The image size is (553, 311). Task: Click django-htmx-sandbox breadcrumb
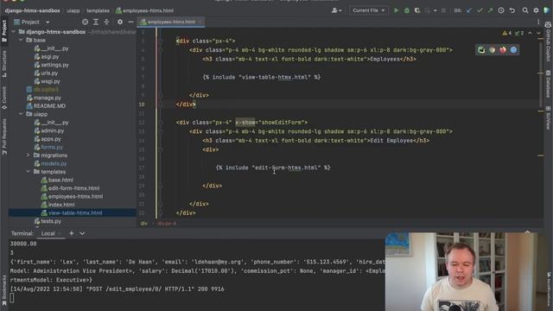click(33, 10)
